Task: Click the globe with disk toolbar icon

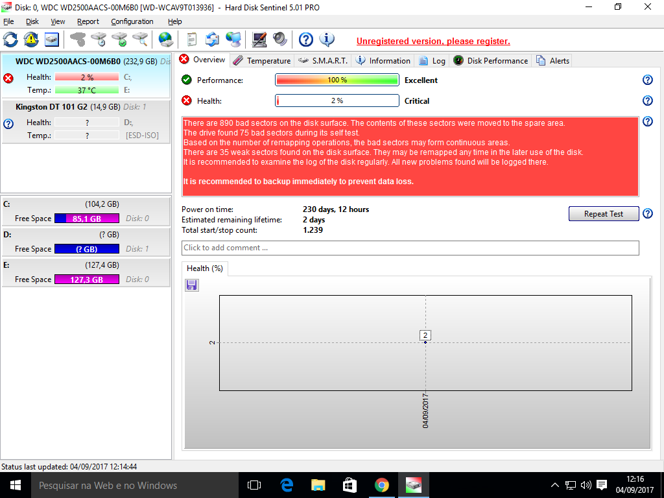Action: click(x=165, y=40)
